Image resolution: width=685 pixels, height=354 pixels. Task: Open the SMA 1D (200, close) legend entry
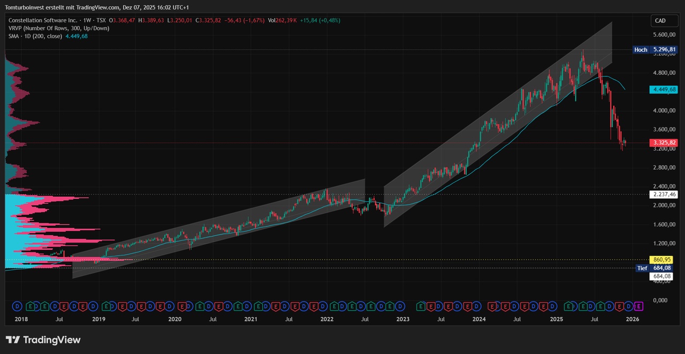pyautogui.click(x=35, y=36)
